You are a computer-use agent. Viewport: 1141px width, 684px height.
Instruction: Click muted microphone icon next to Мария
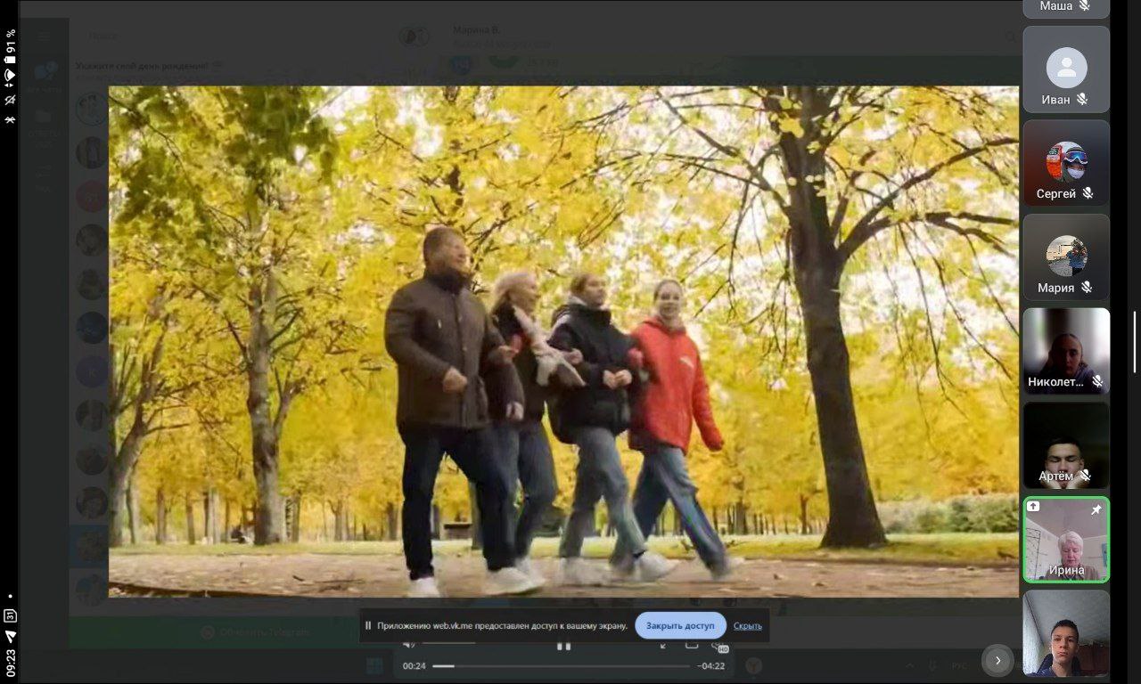pos(1087,288)
